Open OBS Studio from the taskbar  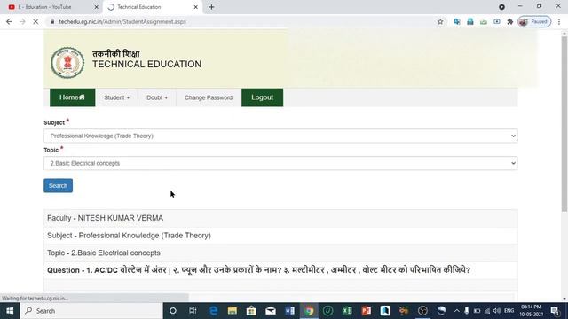422,311
